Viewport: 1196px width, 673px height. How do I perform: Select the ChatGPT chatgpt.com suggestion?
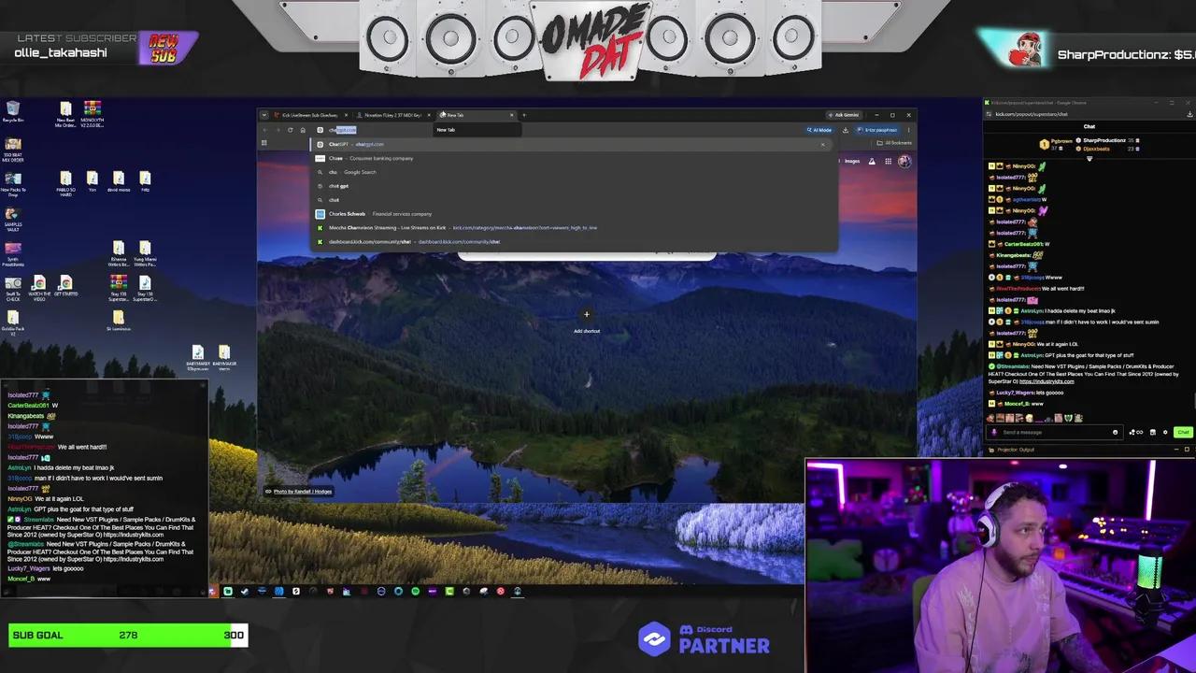pos(572,144)
